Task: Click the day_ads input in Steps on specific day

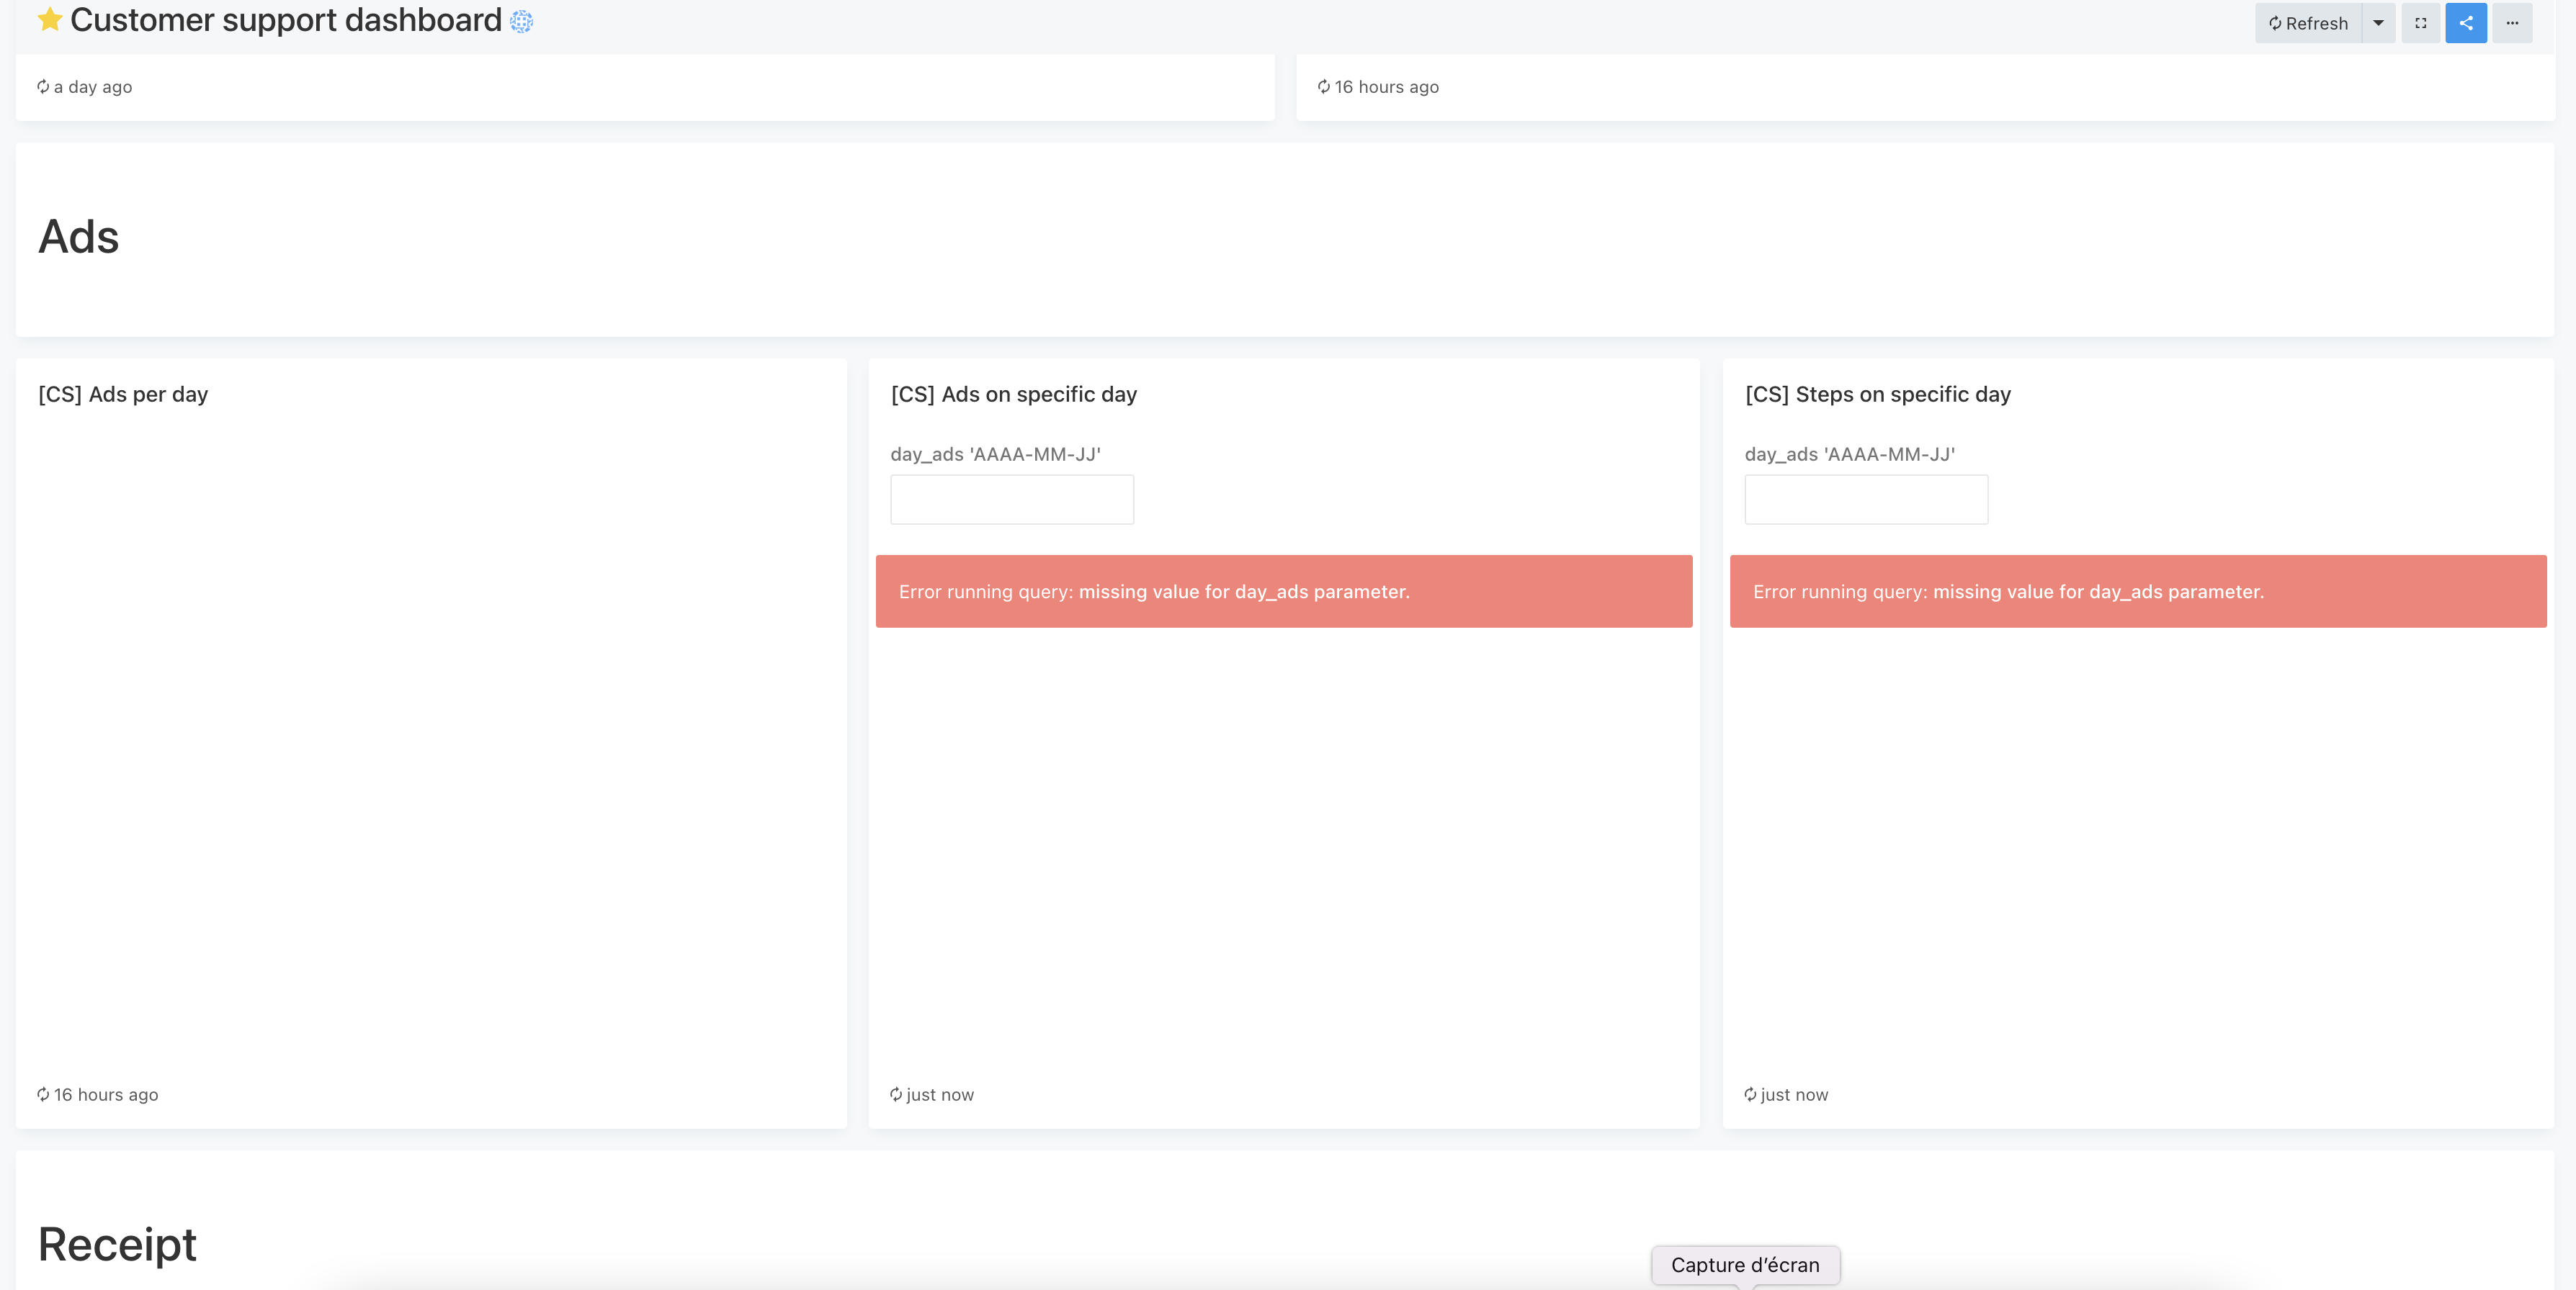Action: point(1866,500)
